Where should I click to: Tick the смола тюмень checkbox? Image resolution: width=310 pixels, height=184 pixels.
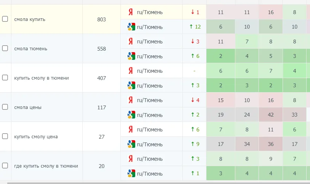(x=5, y=48)
